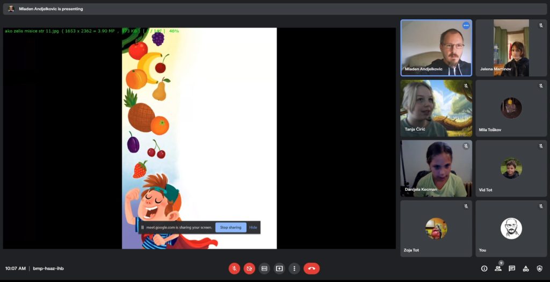
Task: Click Zoja Tot's avatar tile
Action: (436, 229)
